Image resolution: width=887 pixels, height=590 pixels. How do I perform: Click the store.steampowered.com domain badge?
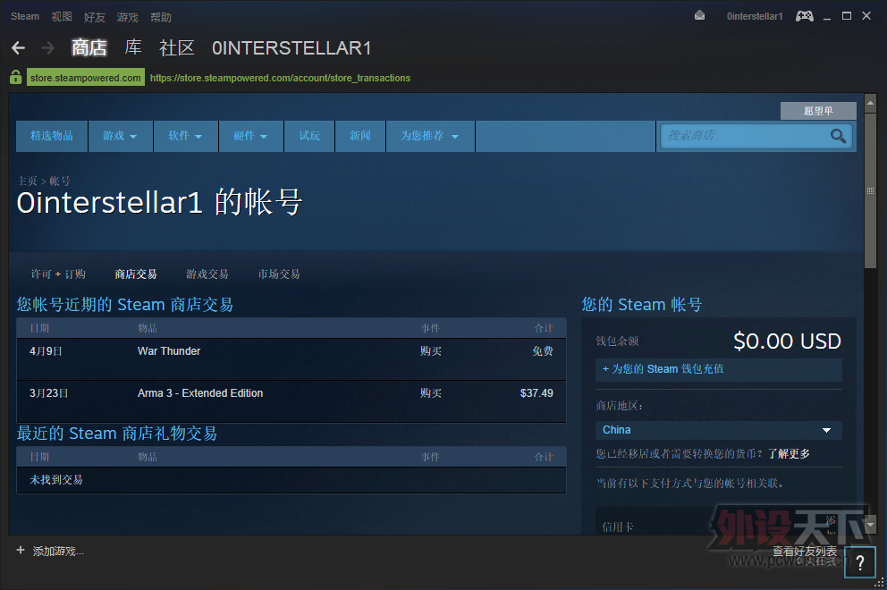pyautogui.click(x=86, y=78)
